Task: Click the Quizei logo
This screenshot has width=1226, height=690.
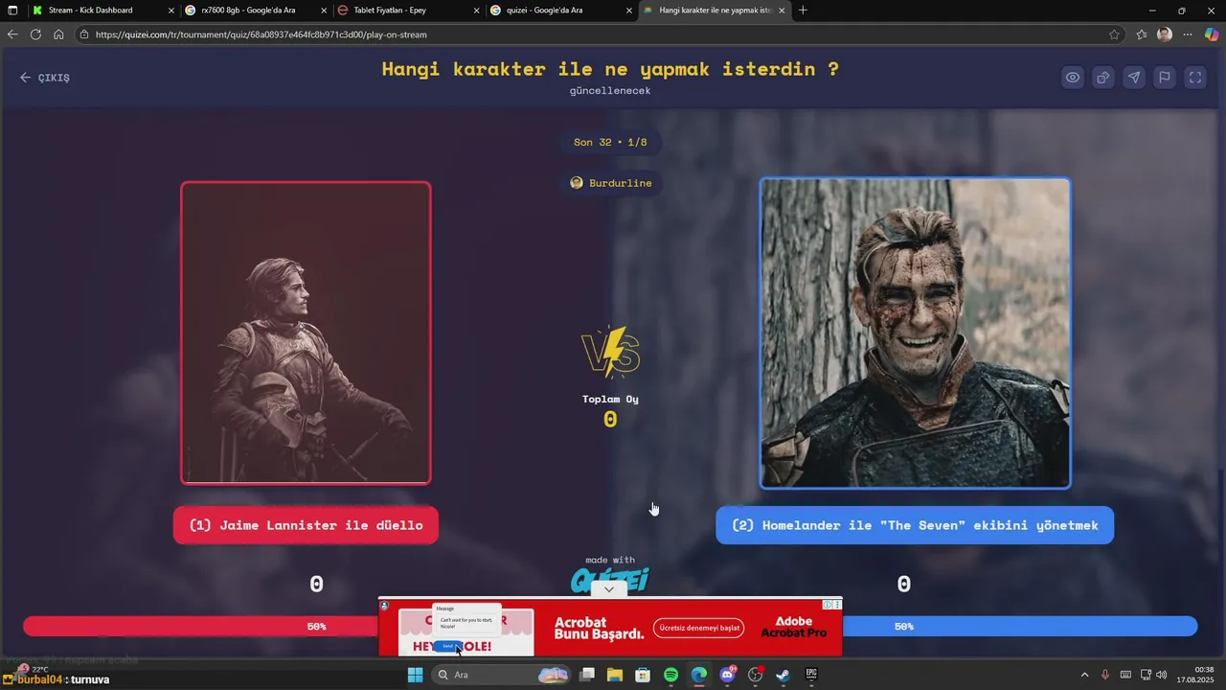Action: pyautogui.click(x=610, y=579)
